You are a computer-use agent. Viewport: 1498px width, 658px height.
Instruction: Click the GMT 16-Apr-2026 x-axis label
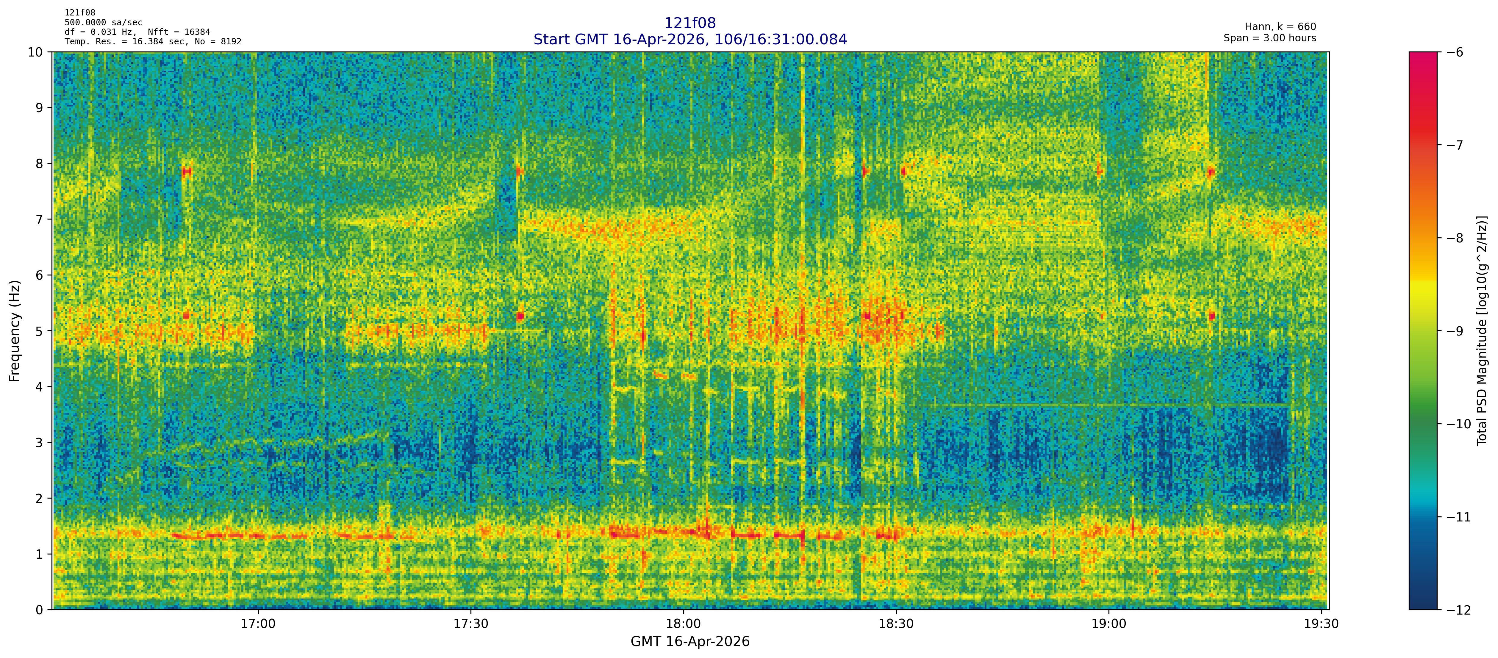point(690,642)
